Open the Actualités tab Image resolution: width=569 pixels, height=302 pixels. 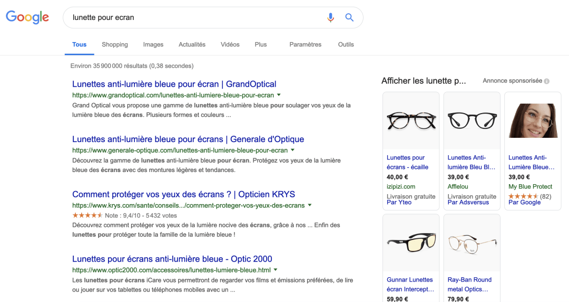(x=192, y=45)
